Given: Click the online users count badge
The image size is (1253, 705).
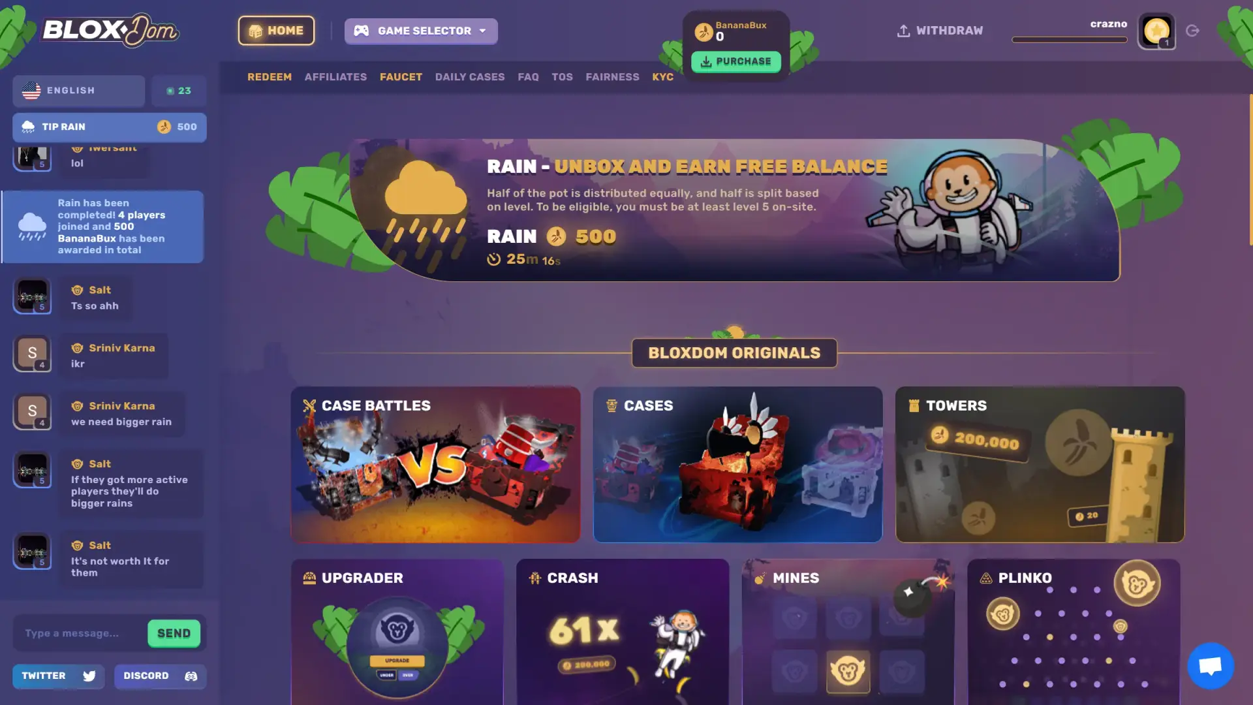Looking at the screenshot, I should (179, 91).
